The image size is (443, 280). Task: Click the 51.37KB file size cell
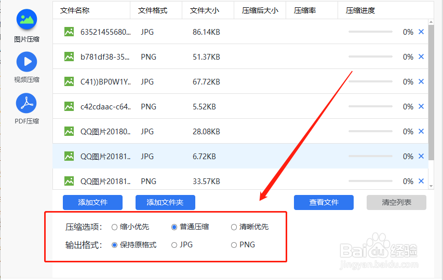pos(206,57)
